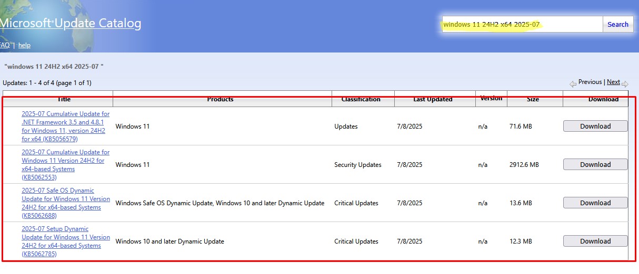The width and height of the screenshot is (639, 274).
Task: Click 'Windows 11' product in the KB5056579 row
Action: point(132,127)
